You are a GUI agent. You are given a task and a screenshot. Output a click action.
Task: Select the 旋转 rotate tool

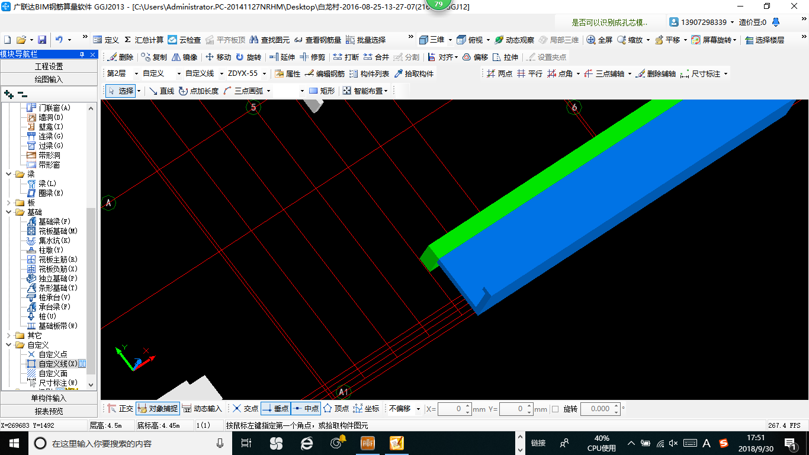(248, 57)
